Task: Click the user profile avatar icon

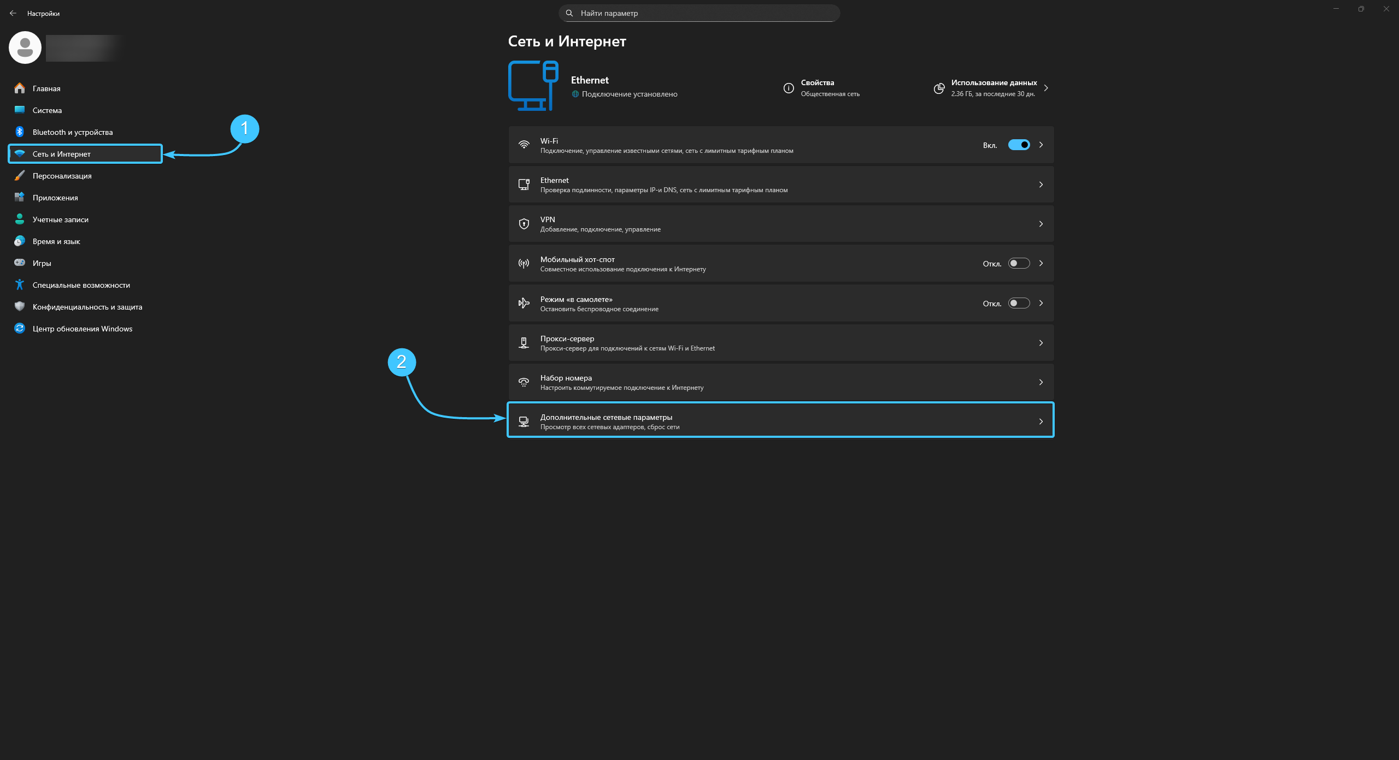Action: [25, 48]
